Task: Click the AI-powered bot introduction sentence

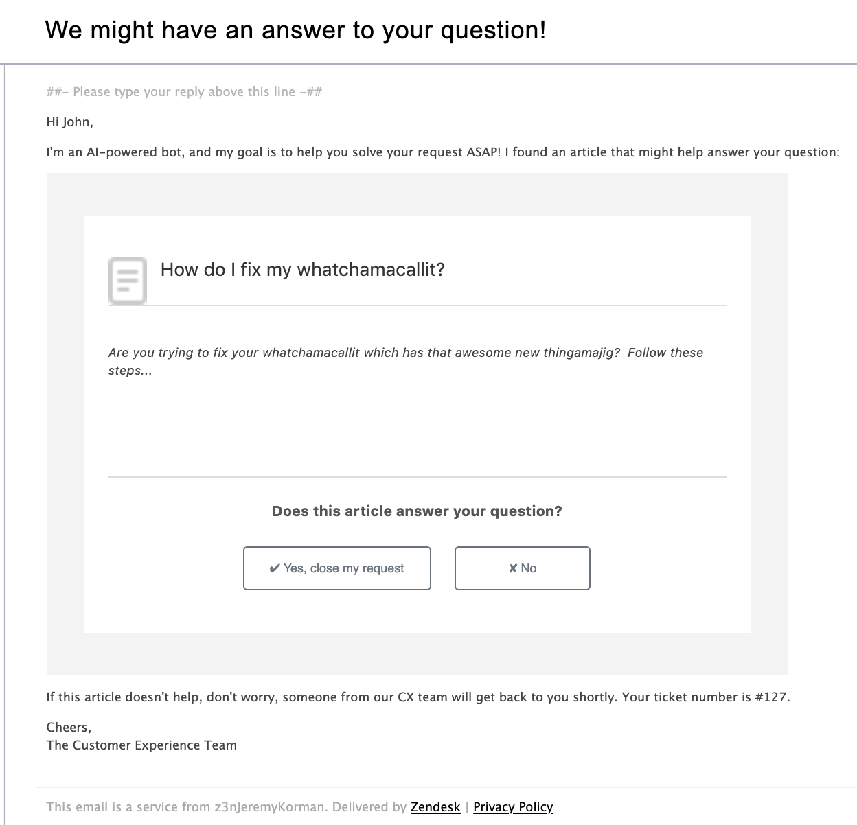Action: coord(443,152)
